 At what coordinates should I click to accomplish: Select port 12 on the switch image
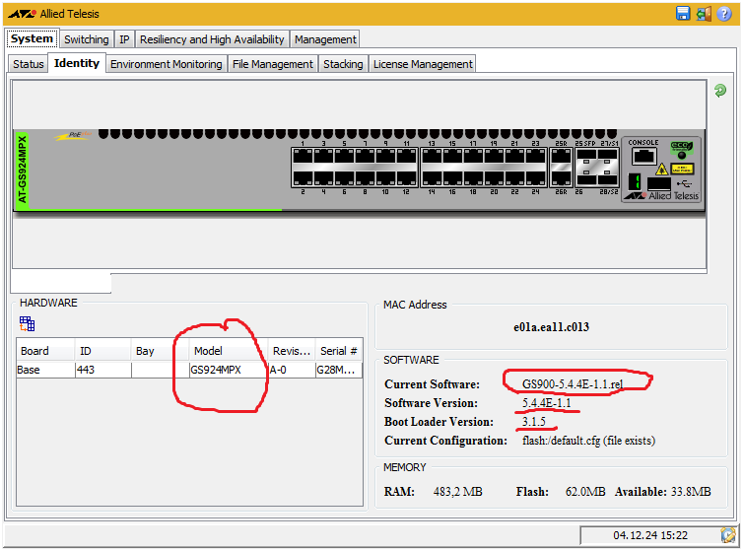click(x=407, y=178)
